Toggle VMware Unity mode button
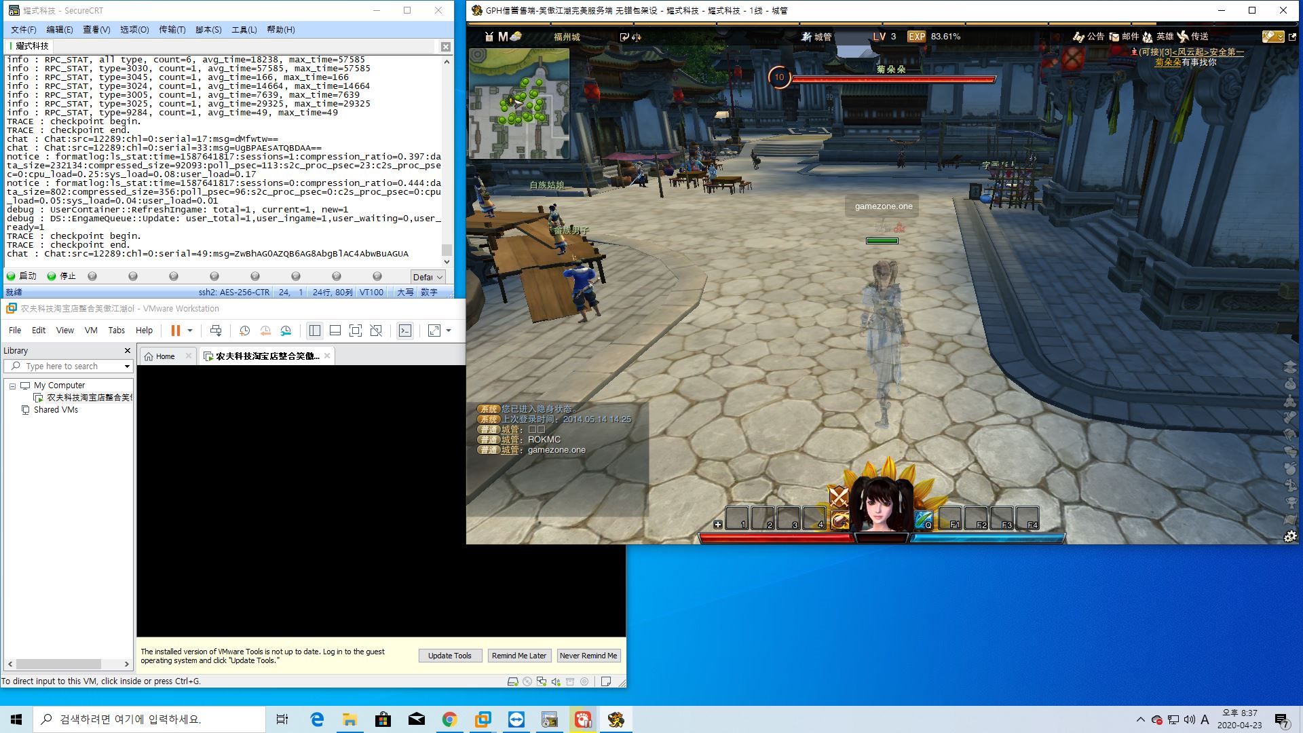 tap(376, 331)
